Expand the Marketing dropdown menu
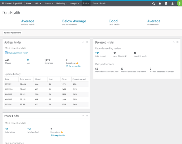182x144 pixels. [x=61, y=3]
